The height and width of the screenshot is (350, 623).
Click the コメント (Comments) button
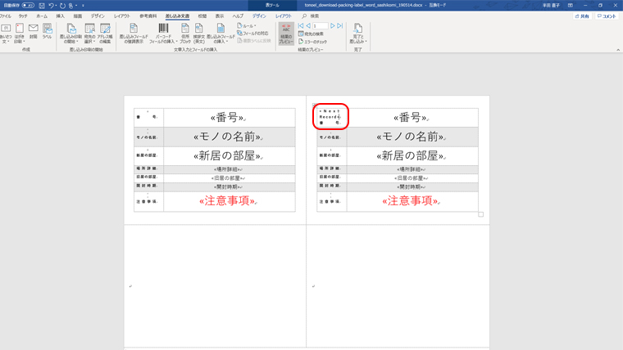pos(607,16)
